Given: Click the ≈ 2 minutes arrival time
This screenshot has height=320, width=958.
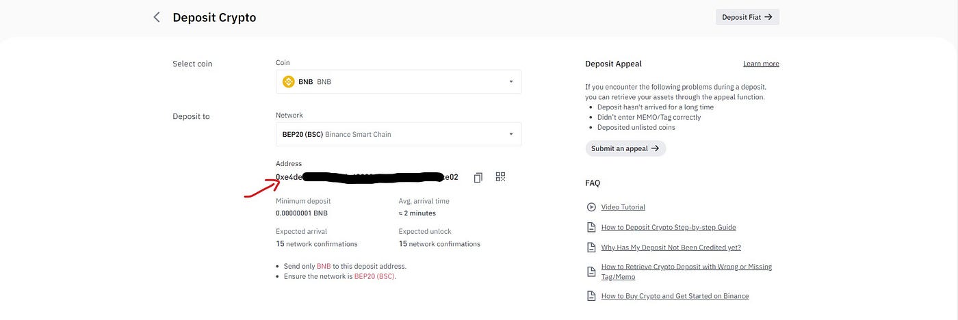Looking at the screenshot, I should tap(417, 213).
